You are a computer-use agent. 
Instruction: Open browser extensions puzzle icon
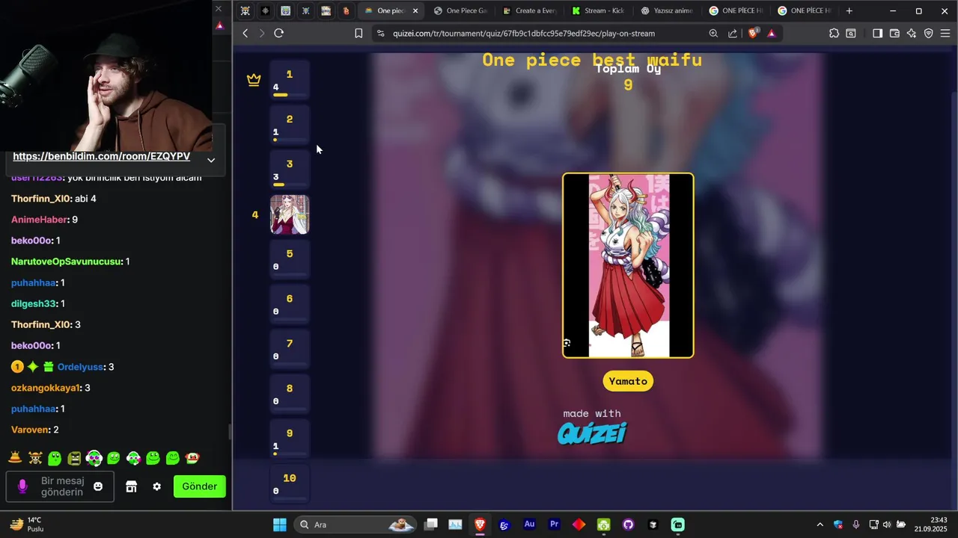click(x=834, y=33)
